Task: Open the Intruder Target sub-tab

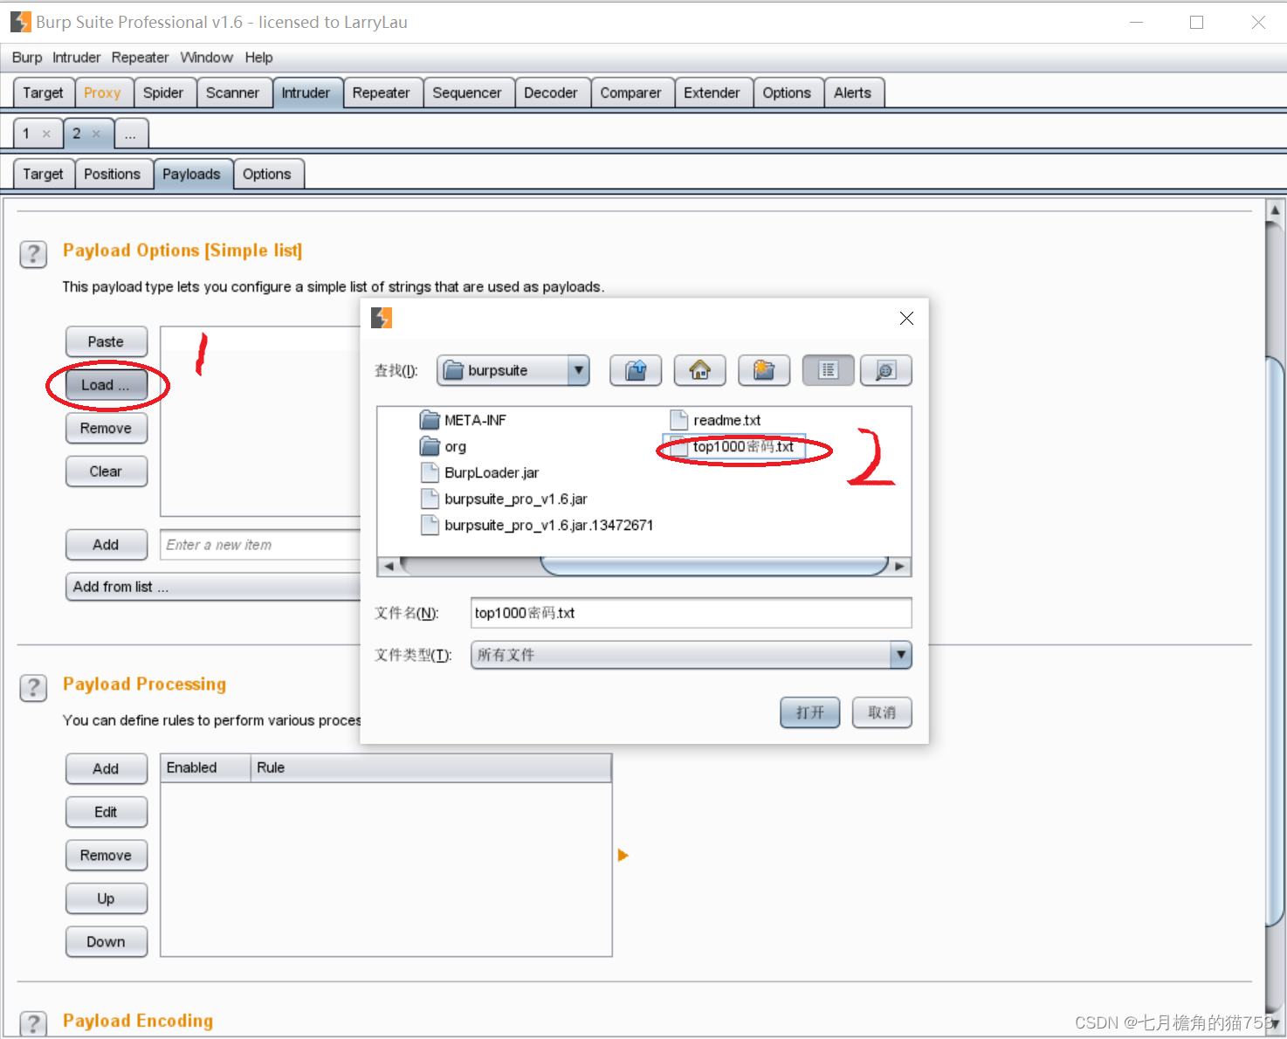Action: [x=43, y=174]
